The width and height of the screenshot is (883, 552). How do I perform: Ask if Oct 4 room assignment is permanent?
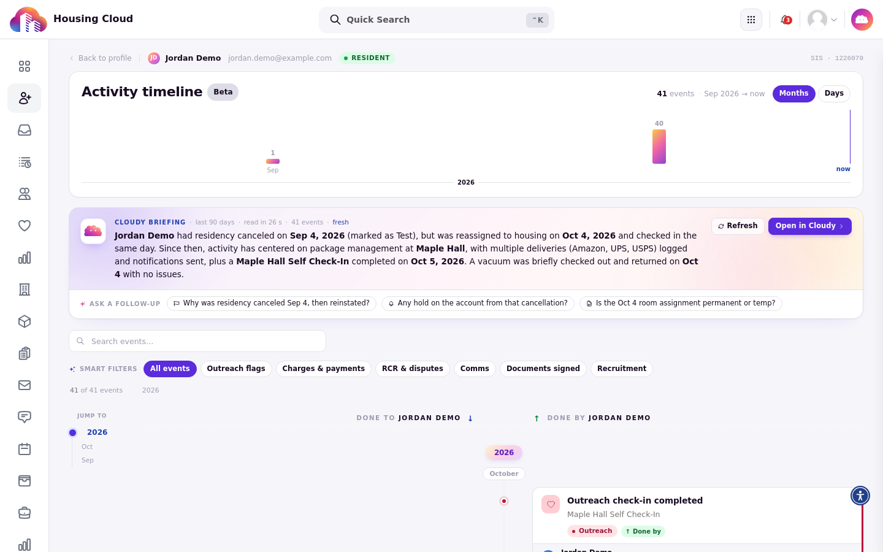[681, 304]
